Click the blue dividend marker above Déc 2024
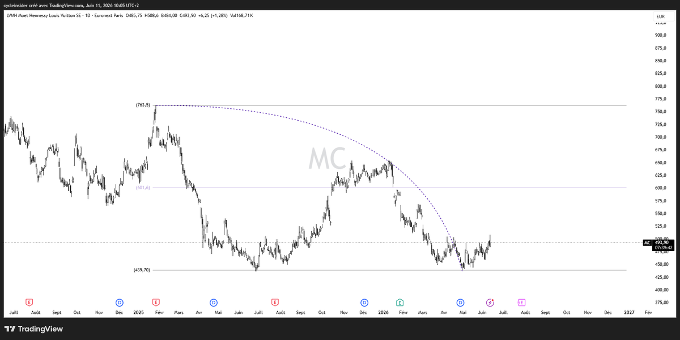 coord(119,303)
